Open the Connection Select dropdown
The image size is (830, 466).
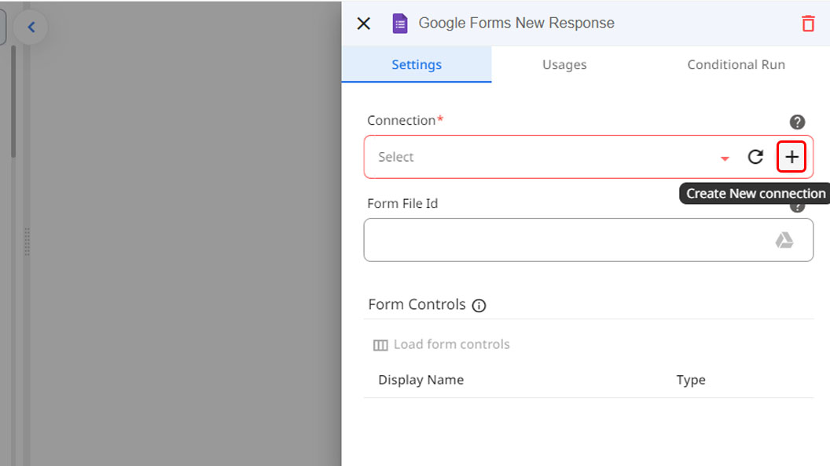coord(542,157)
